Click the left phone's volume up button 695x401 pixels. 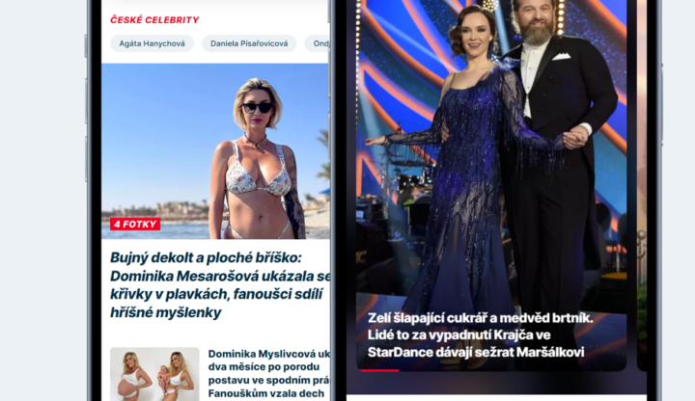point(86,101)
